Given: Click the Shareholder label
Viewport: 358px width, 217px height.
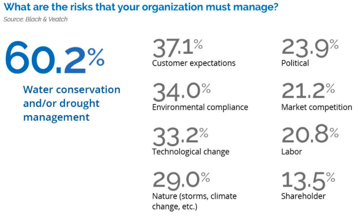Looking at the screenshot, I should pos(303,196).
